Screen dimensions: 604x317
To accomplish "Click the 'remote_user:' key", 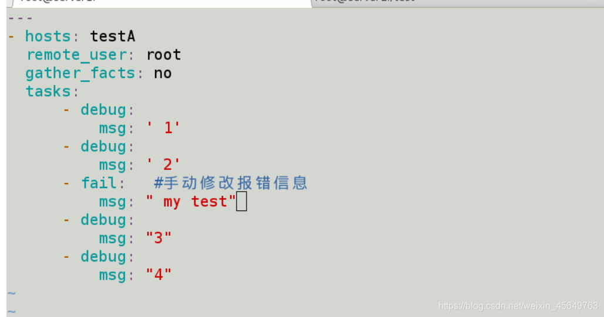I will pyautogui.click(x=80, y=54).
